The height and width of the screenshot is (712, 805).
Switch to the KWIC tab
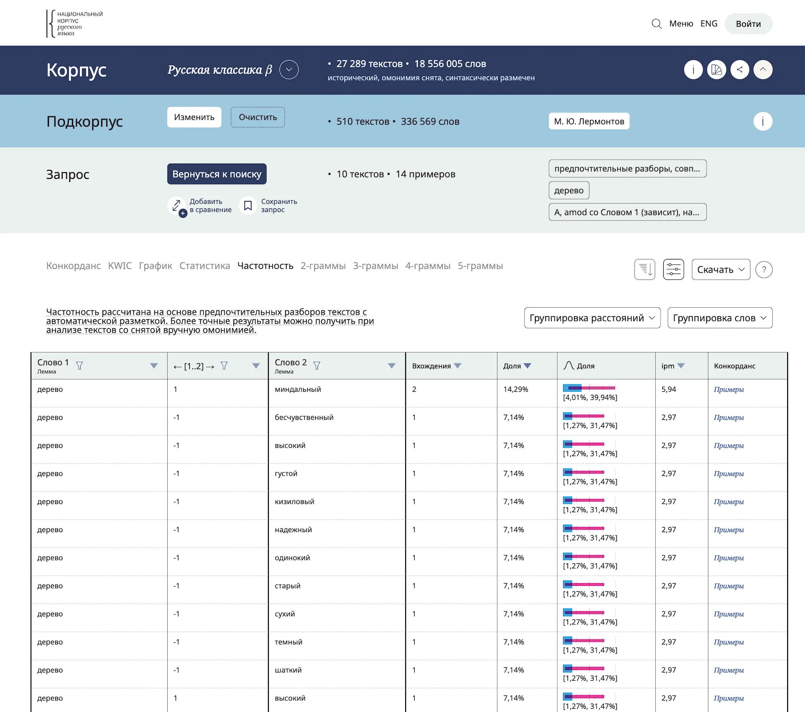click(120, 266)
